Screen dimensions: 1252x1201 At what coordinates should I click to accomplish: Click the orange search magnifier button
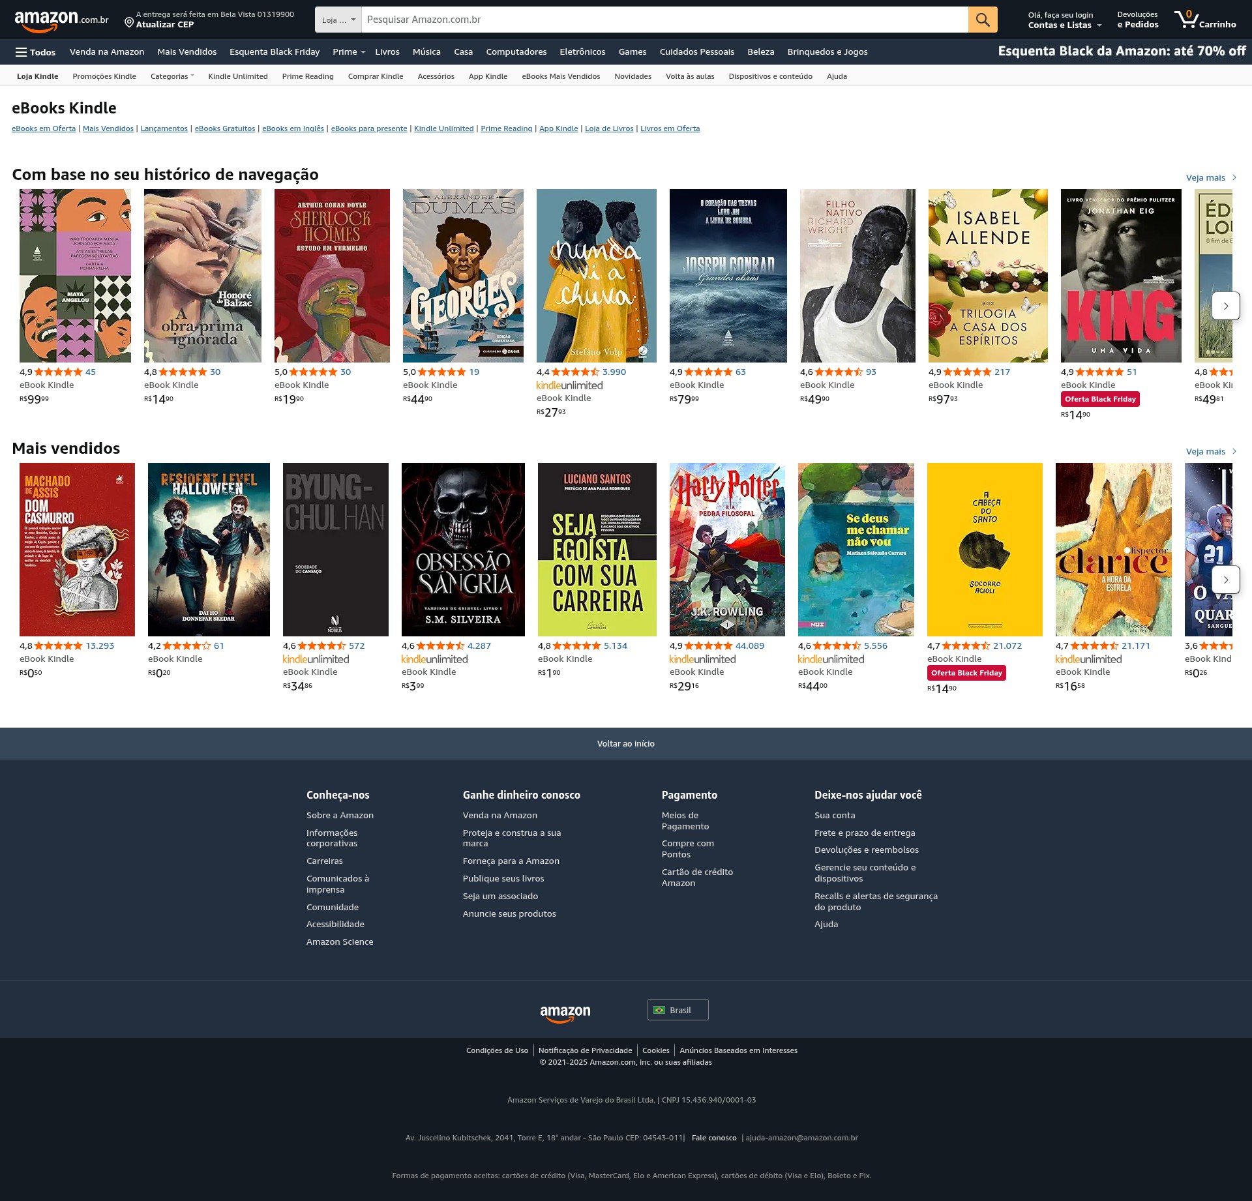(983, 20)
